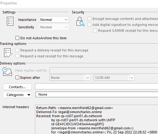Click the Security padlock key icon

[81, 22]
